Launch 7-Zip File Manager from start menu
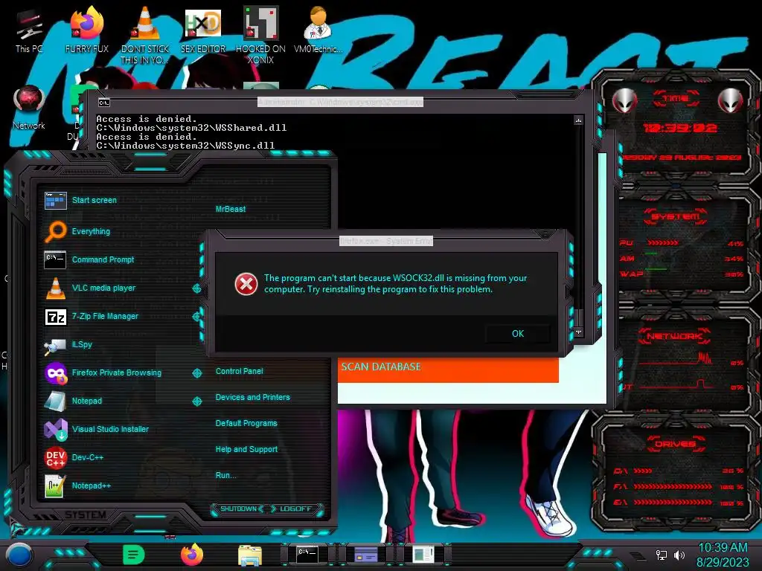Image resolution: width=762 pixels, height=571 pixels. click(x=92, y=317)
